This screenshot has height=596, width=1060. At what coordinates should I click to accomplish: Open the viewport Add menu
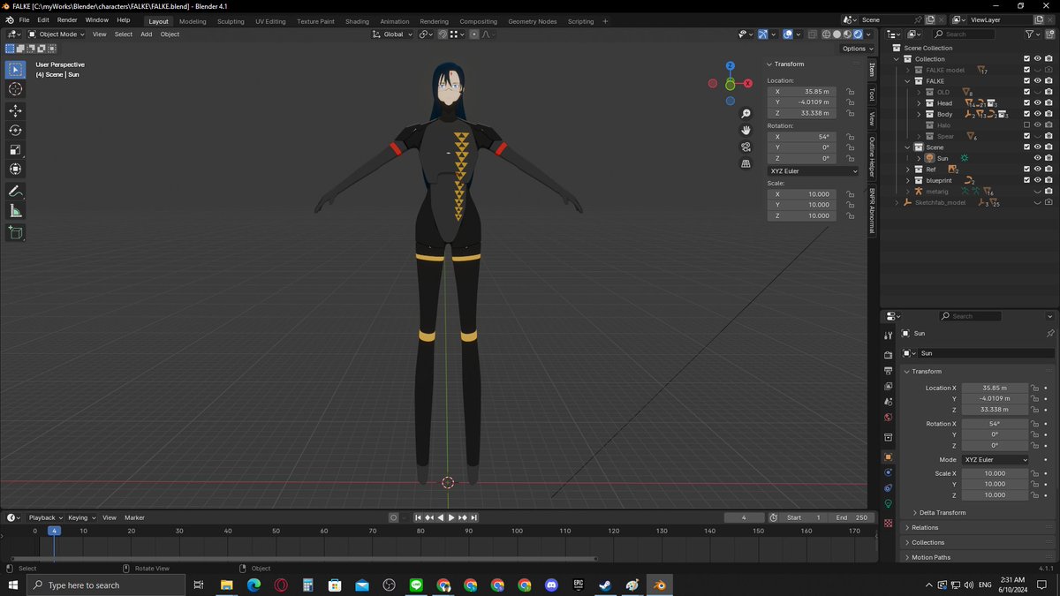pos(146,34)
